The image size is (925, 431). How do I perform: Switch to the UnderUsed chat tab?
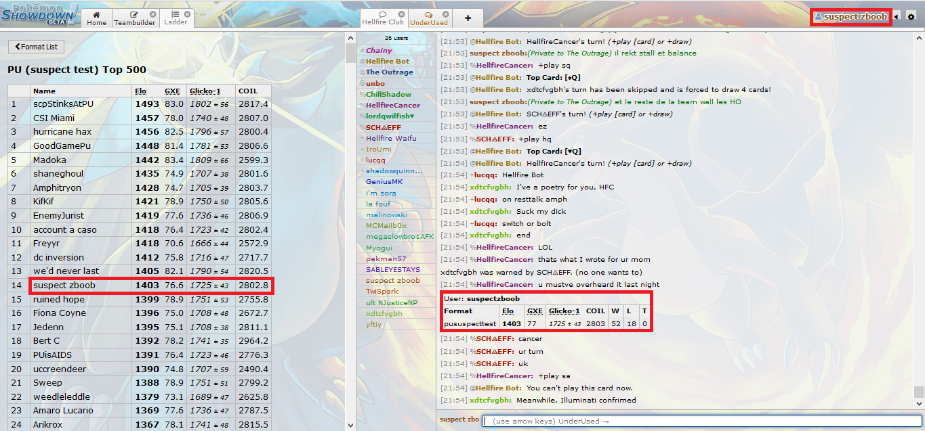click(428, 18)
